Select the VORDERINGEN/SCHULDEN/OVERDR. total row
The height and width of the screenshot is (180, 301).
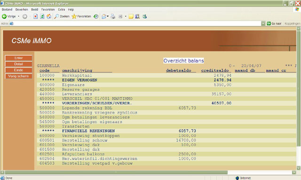tap(166, 103)
